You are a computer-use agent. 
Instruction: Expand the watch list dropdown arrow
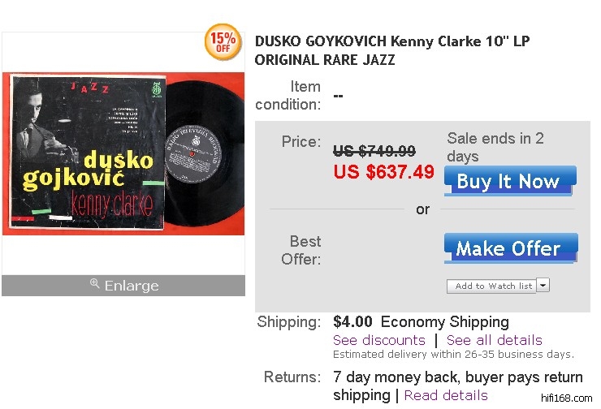click(x=543, y=286)
